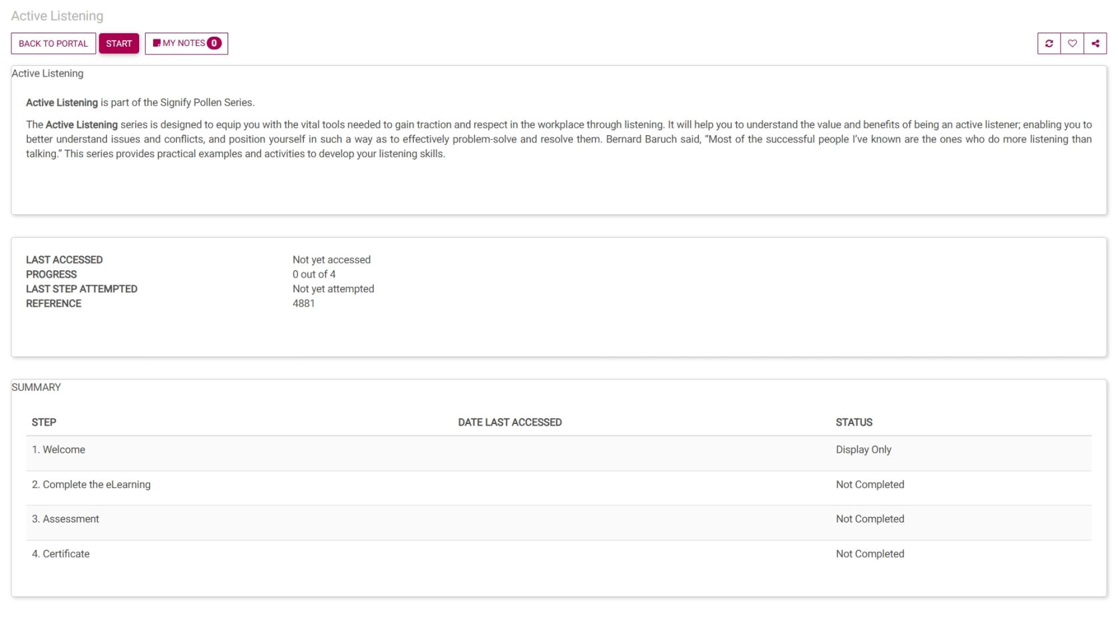The image size is (1118, 629).
Task: Select step 2. Complete the eLearning
Action: [x=91, y=485]
